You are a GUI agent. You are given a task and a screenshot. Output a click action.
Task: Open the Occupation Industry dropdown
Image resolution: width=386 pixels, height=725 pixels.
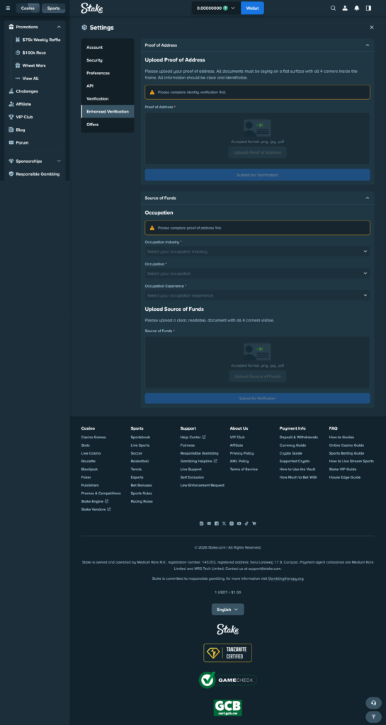[x=257, y=251]
